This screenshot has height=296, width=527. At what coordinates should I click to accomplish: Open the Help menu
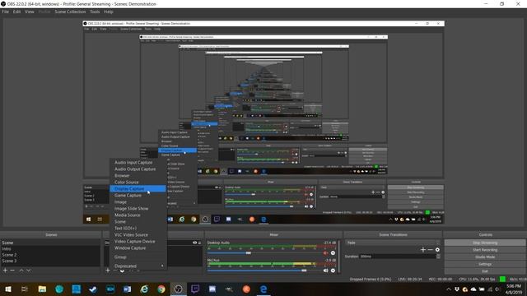pos(108,12)
